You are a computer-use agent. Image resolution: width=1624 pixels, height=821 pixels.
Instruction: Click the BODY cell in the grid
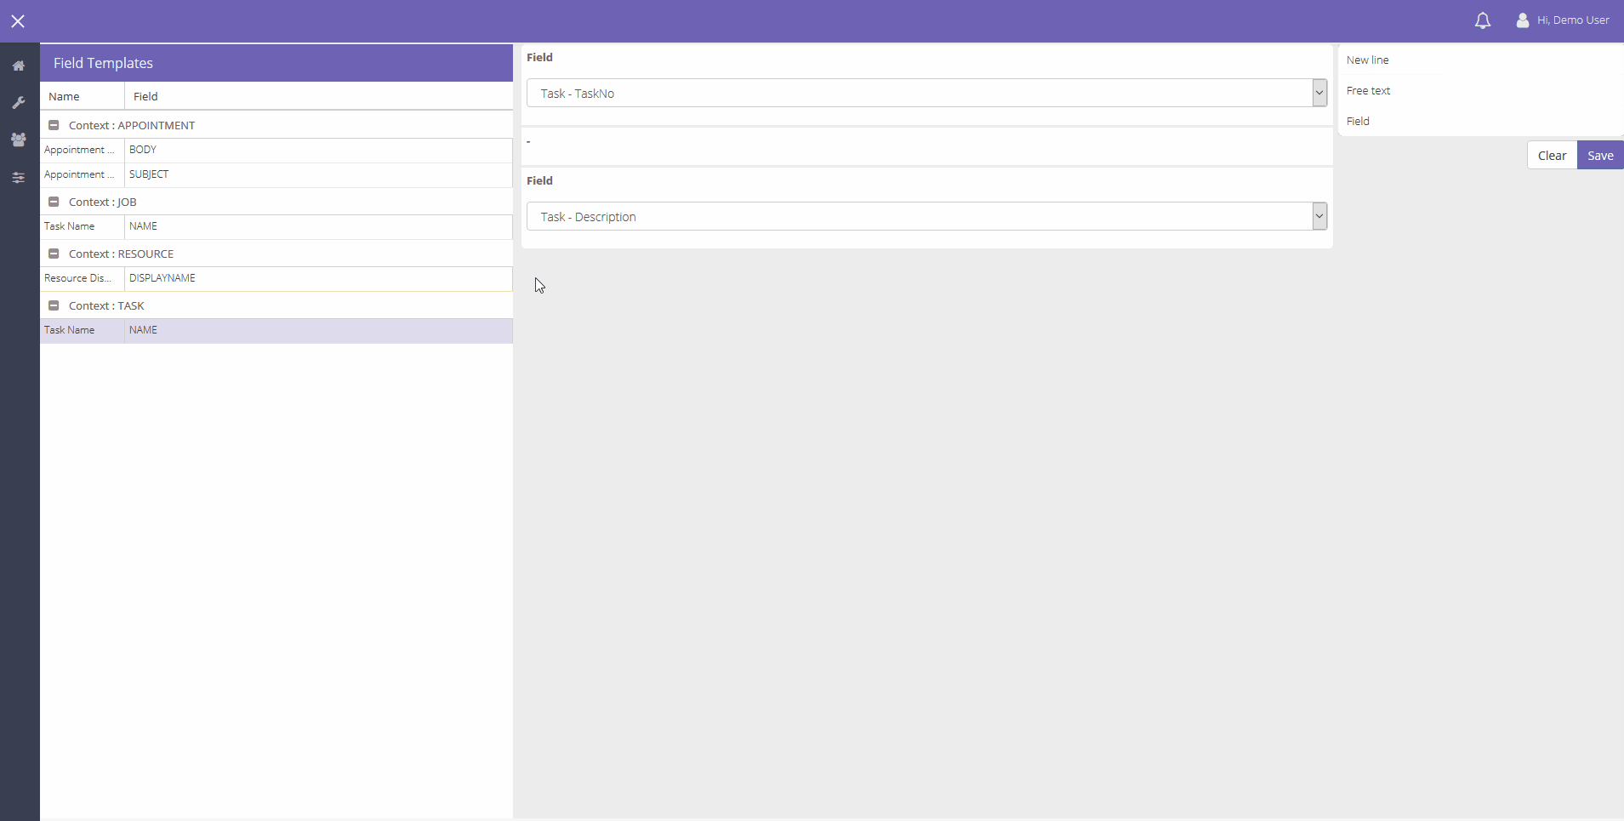(318, 150)
